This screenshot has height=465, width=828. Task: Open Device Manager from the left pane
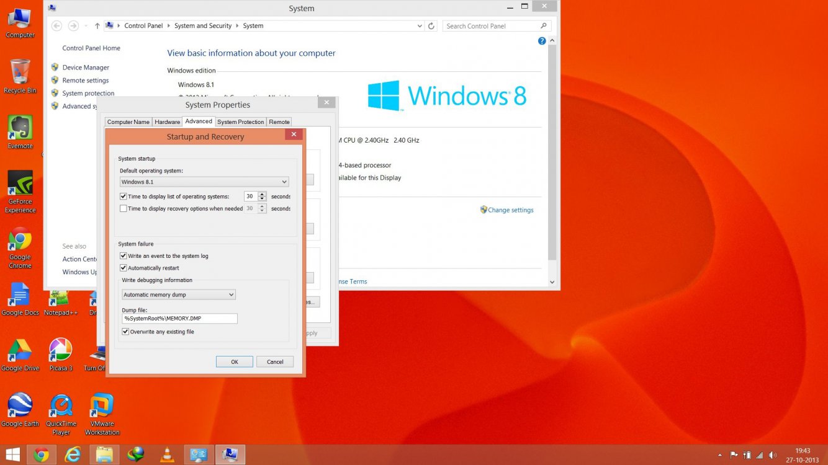click(x=86, y=68)
